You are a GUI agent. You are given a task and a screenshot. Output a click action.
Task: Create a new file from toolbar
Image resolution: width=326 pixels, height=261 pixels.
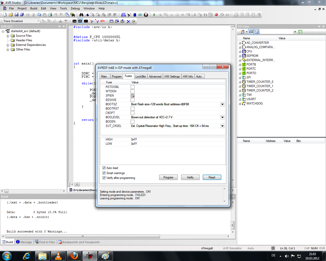click(x=5, y=15)
